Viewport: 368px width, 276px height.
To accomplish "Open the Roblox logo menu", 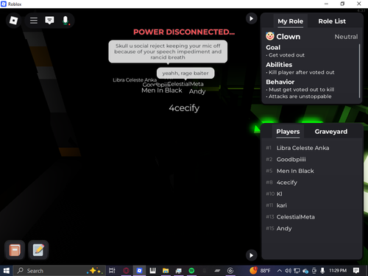I will tap(13, 21).
